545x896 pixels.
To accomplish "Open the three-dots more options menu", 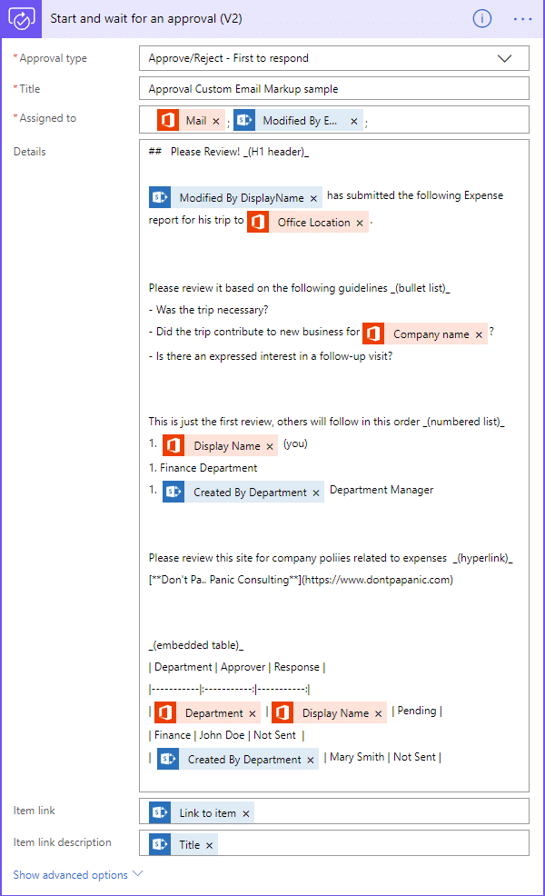I will 522,19.
